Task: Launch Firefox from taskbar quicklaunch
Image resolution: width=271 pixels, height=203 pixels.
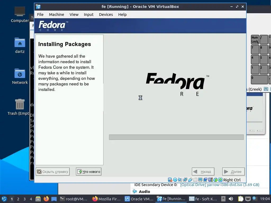Action: 46,199
